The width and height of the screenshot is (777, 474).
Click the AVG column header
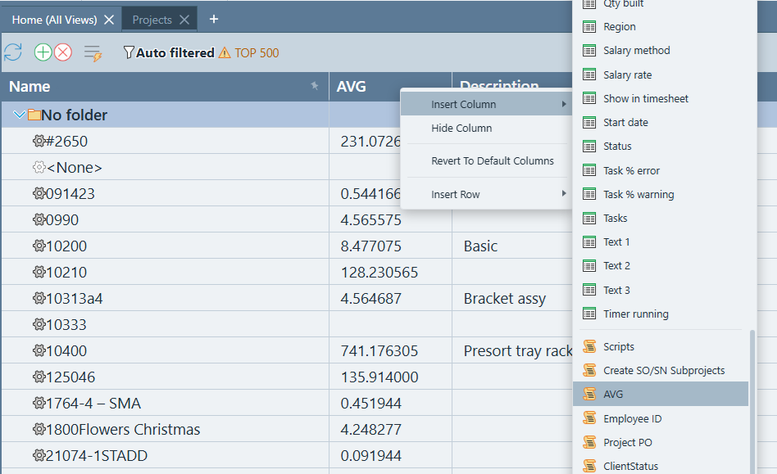pos(390,87)
